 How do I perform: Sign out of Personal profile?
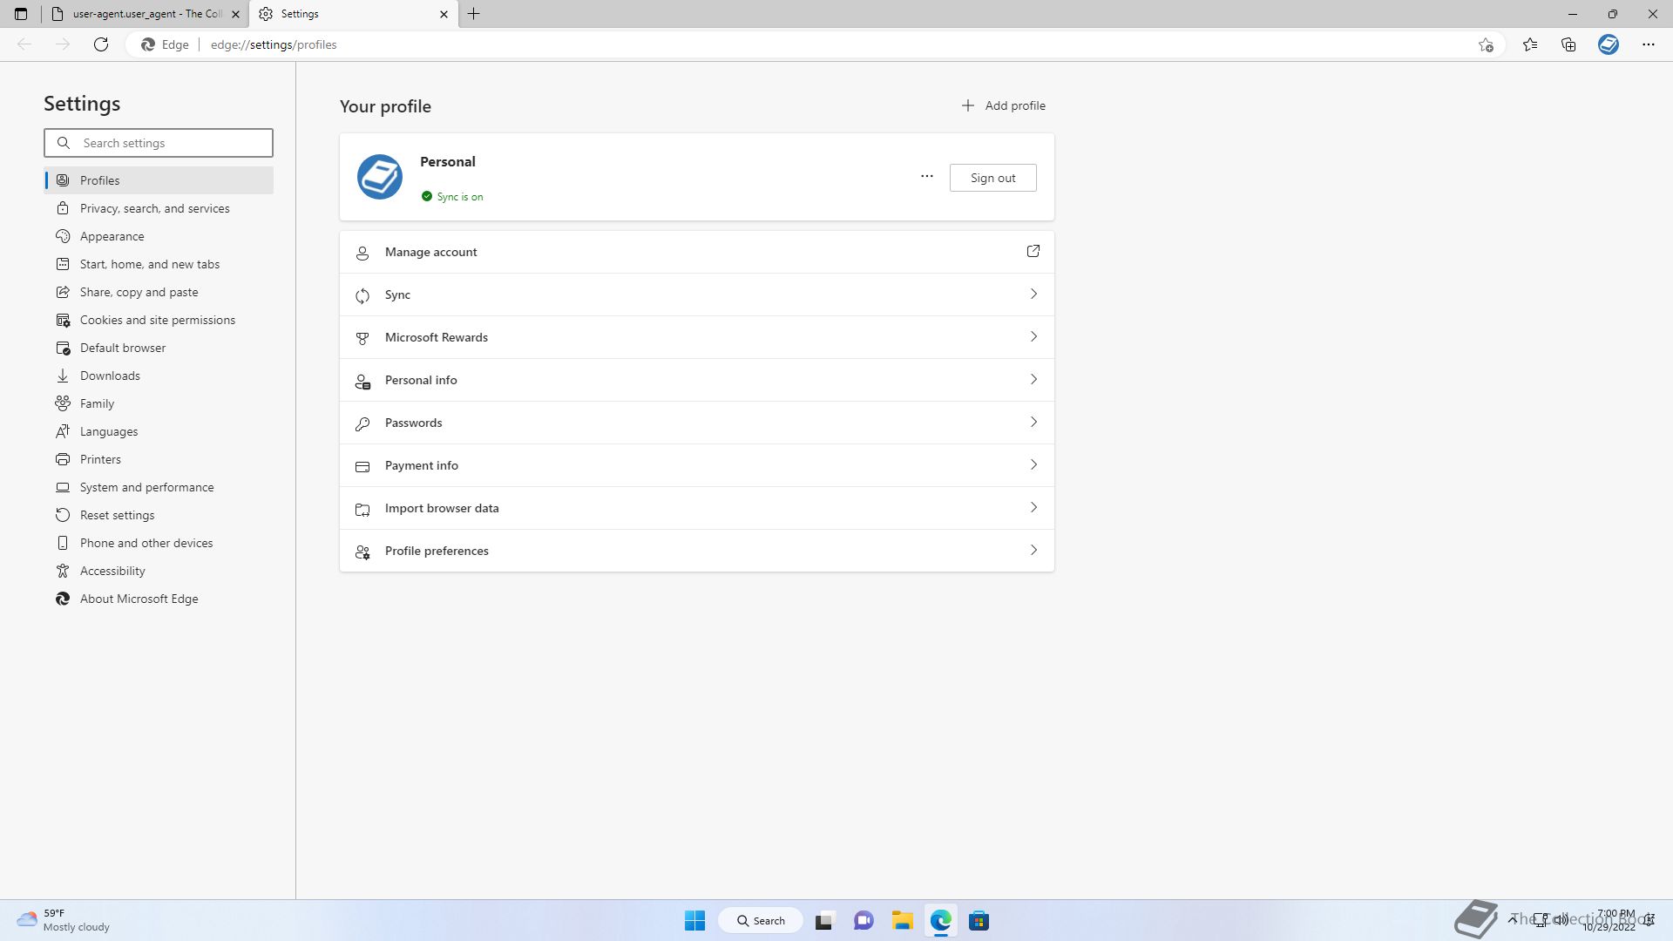(992, 178)
